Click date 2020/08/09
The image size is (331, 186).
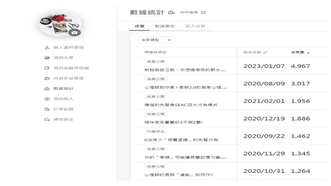(x=264, y=84)
